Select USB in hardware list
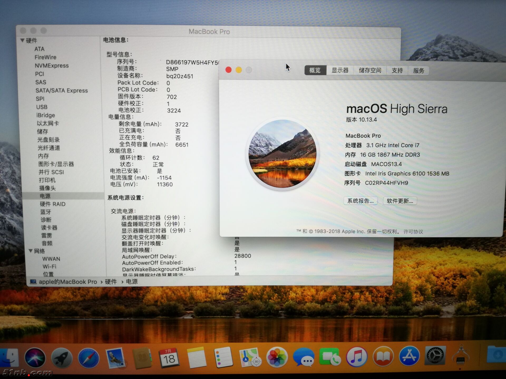 (42, 107)
